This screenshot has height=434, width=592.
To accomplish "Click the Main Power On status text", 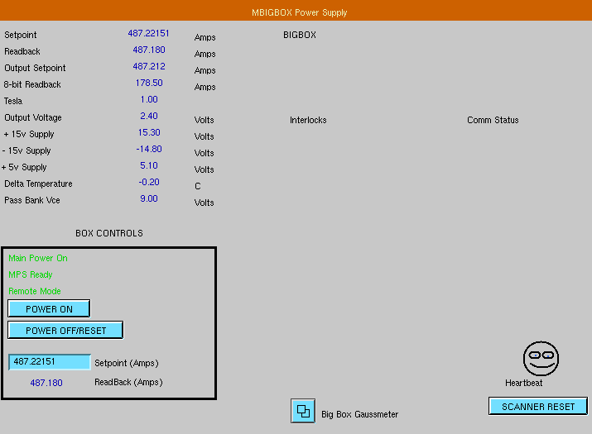I will (38, 258).
